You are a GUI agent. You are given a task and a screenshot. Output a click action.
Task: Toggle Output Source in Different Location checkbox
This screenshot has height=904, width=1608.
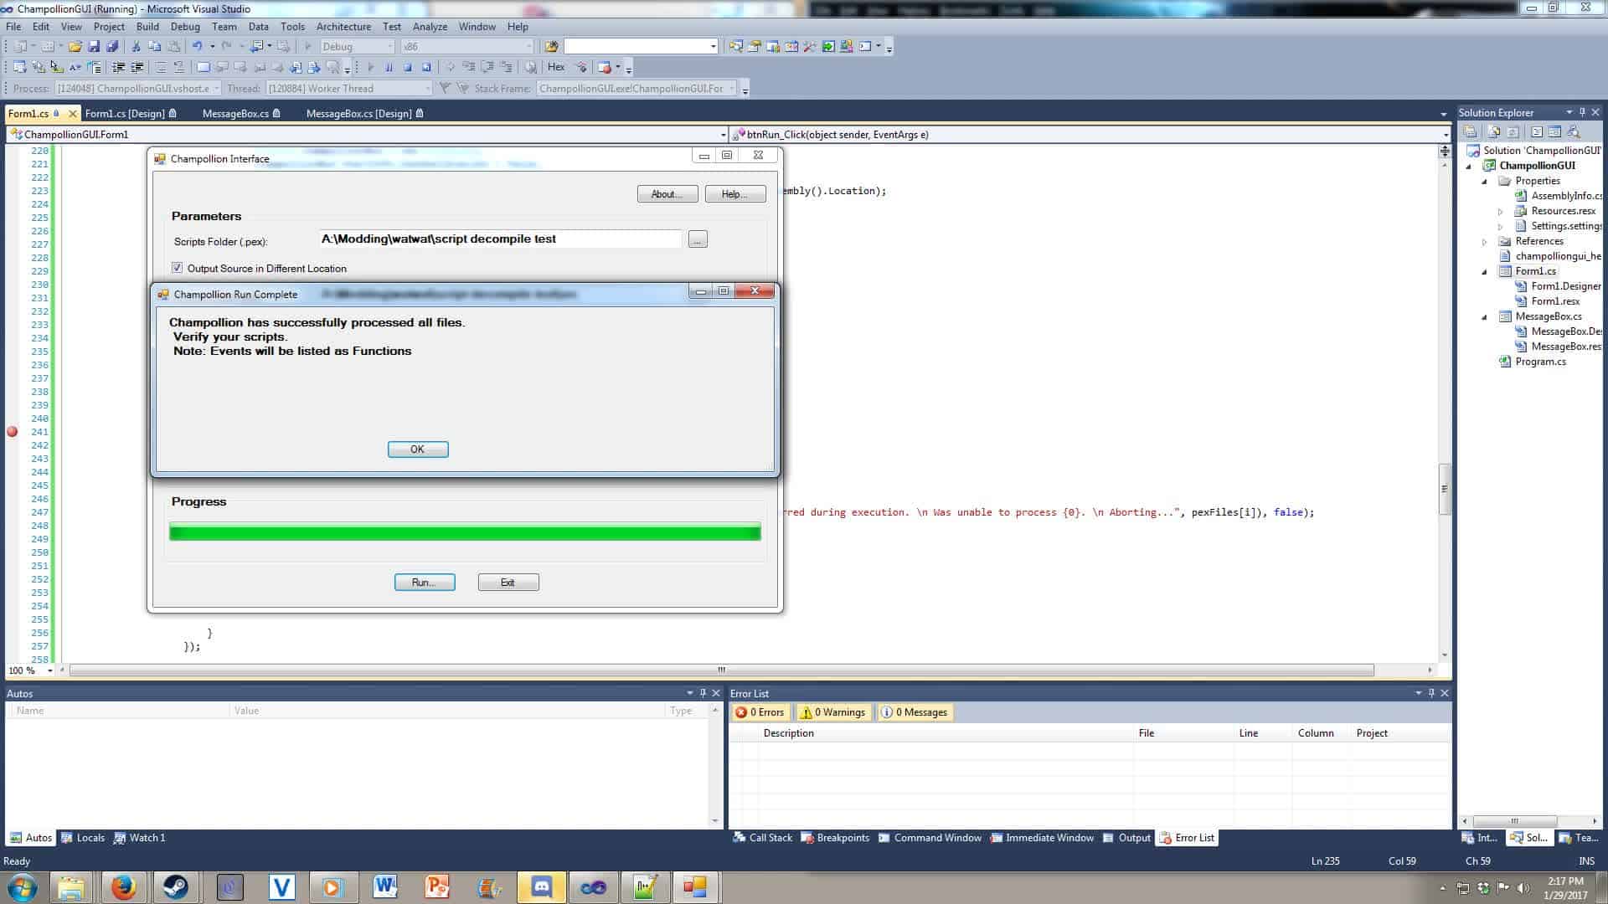(x=177, y=268)
